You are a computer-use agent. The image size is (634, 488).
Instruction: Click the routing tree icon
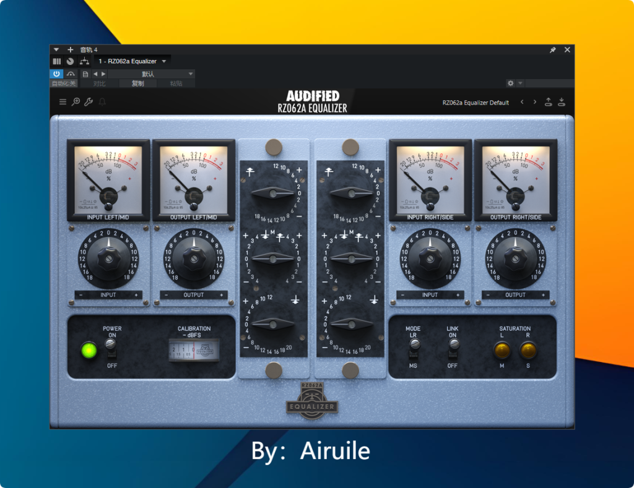(x=84, y=61)
